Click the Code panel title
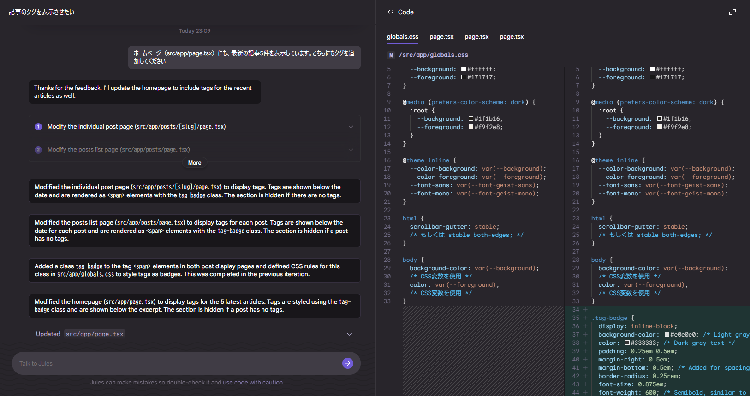The width and height of the screenshot is (750, 396). (x=406, y=12)
